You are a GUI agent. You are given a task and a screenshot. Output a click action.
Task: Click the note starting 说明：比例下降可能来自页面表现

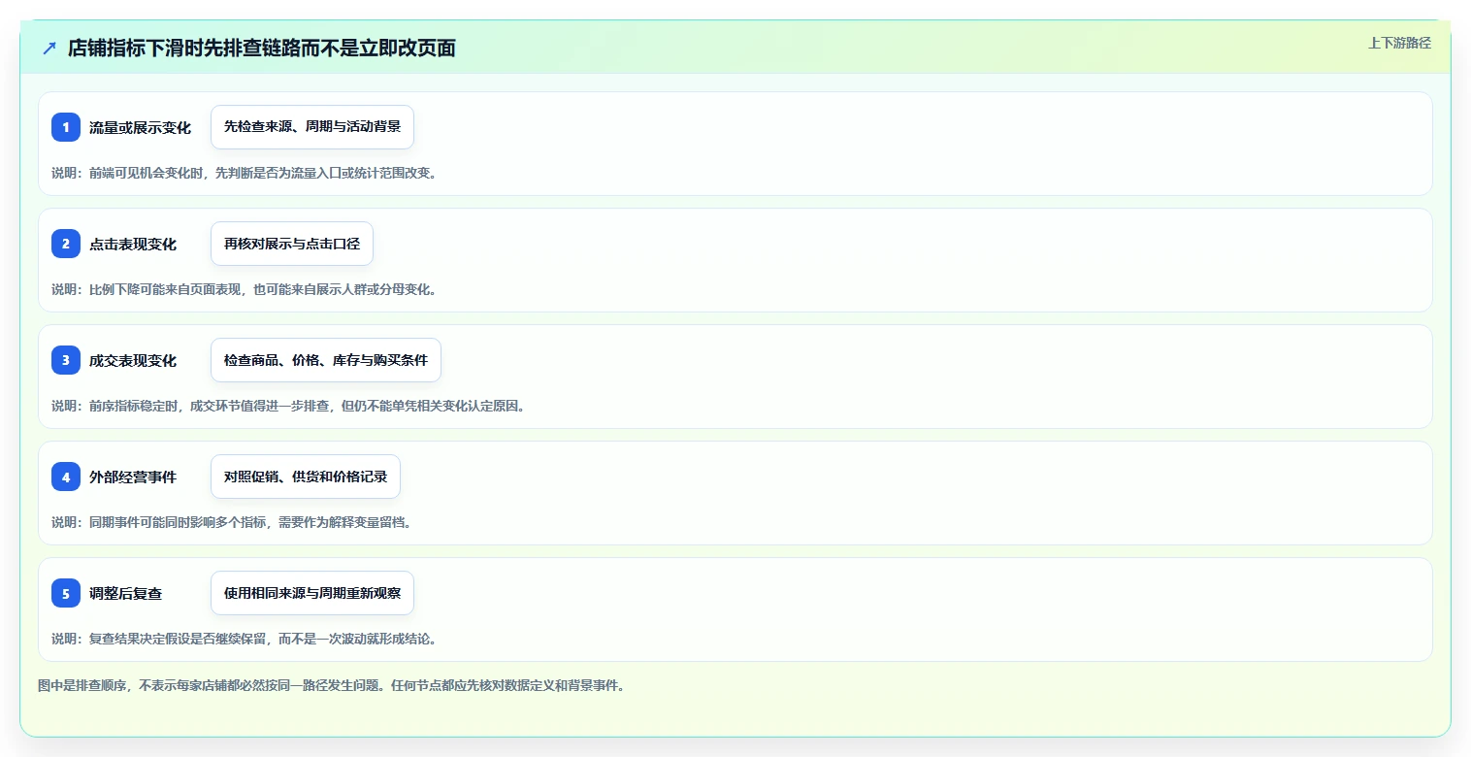coord(244,289)
